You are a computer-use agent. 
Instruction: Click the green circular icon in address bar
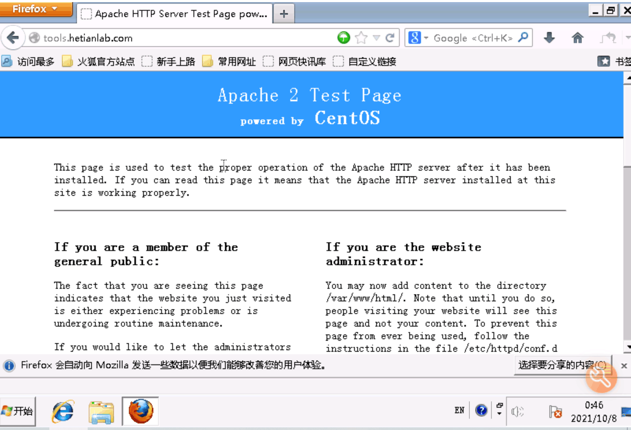(x=343, y=38)
